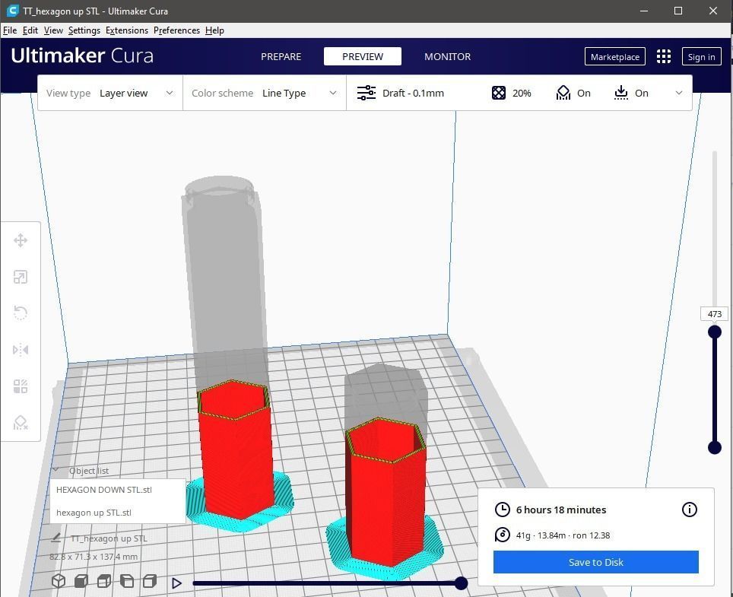Expand the print settings panel

click(x=679, y=93)
